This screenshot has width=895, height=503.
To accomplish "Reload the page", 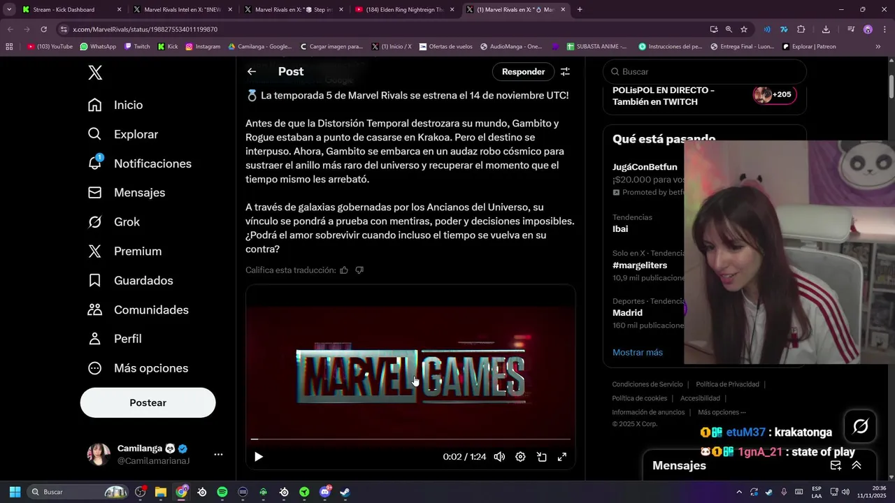I will [43, 29].
